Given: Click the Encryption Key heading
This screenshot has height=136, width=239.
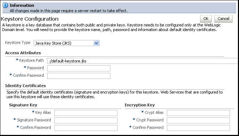Looking at the screenshot, I should point(140,105).
